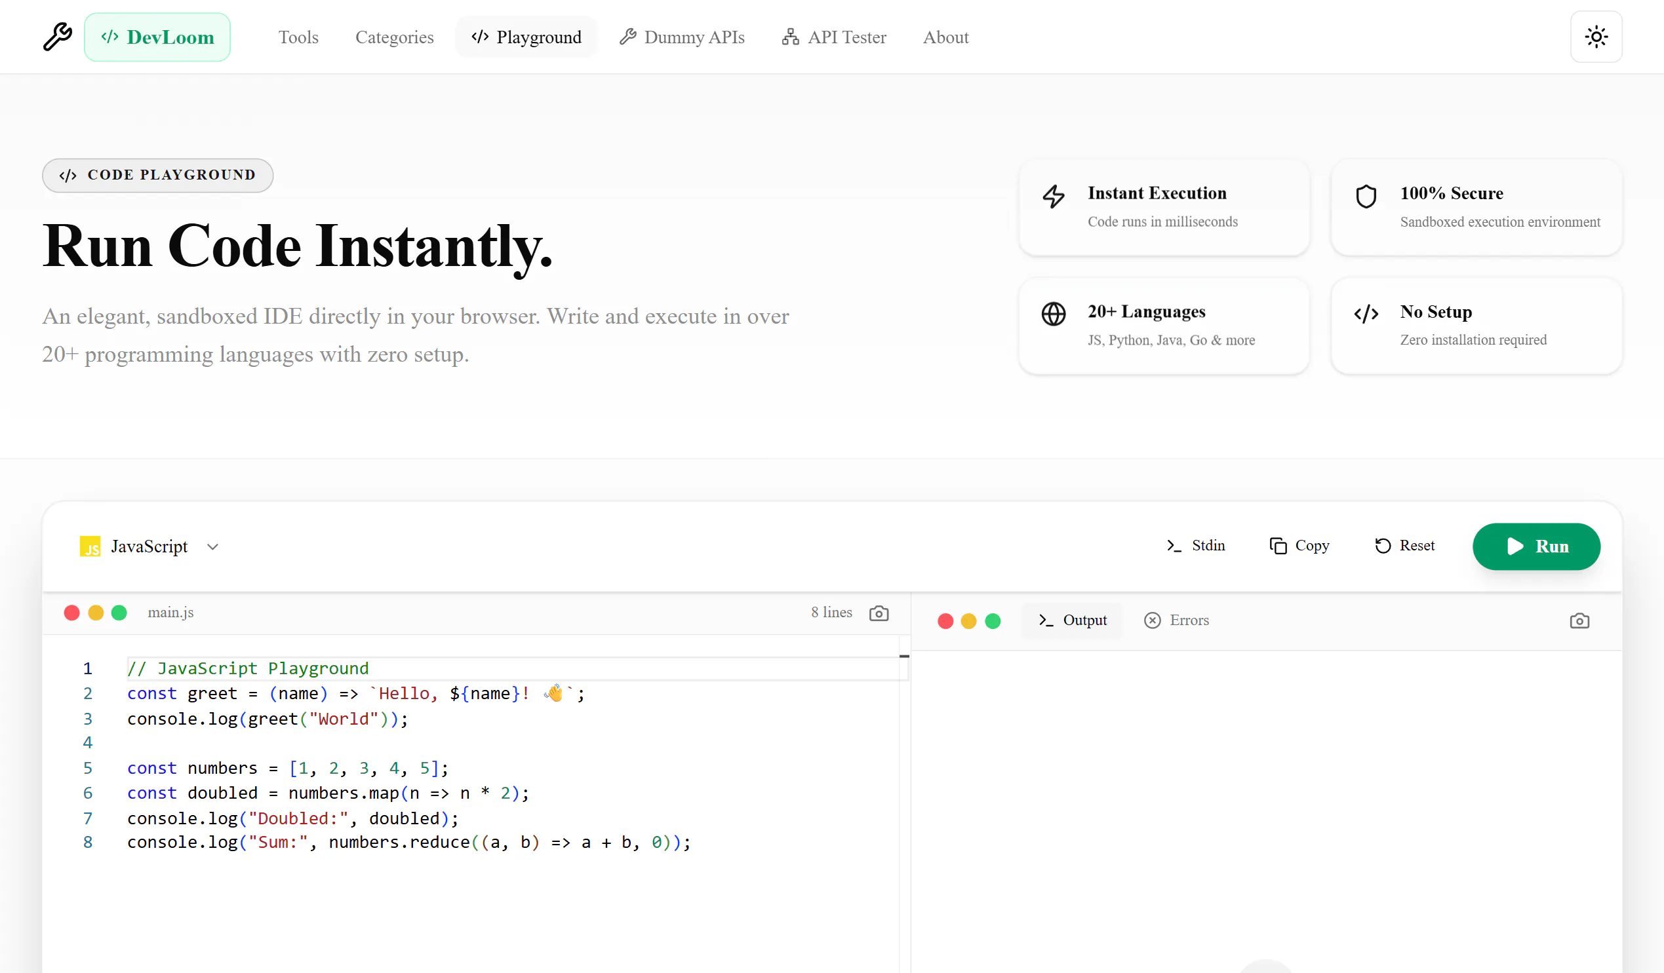Click in code line 6 doubled map
Image resolution: width=1664 pixels, height=973 pixels.
pos(328,793)
